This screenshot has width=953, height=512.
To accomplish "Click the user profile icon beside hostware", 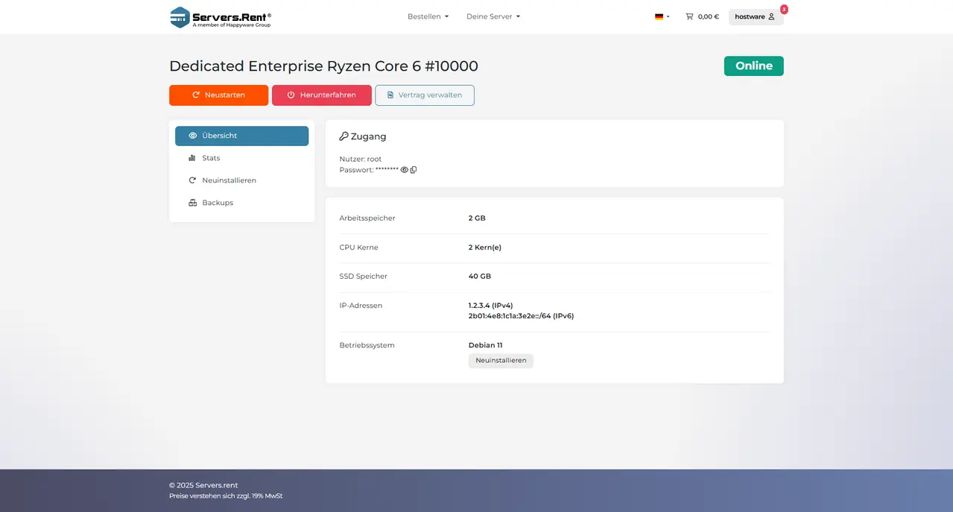I will [x=771, y=16].
